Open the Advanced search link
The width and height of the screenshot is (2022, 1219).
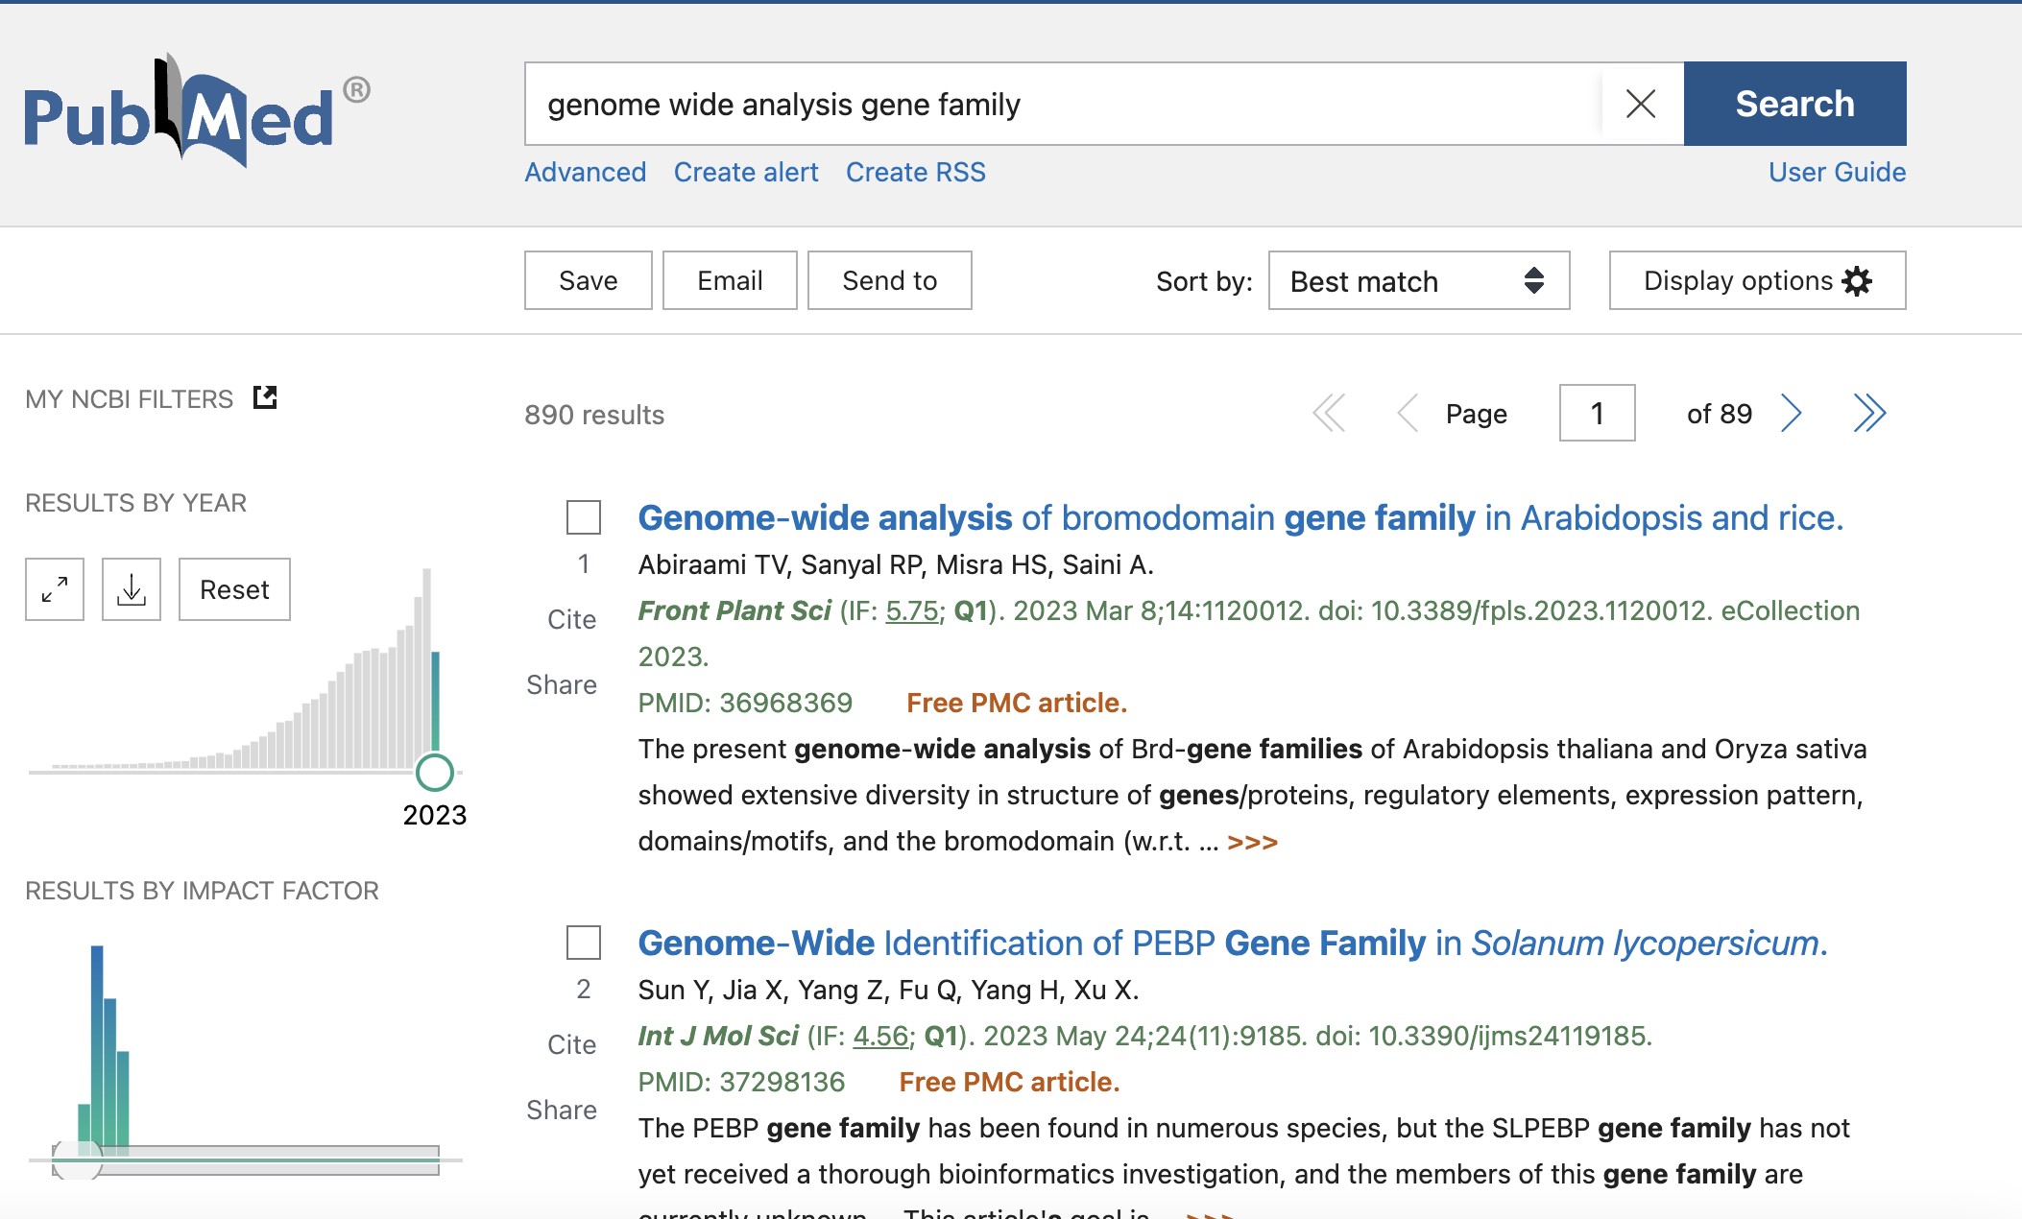coord(586,172)
